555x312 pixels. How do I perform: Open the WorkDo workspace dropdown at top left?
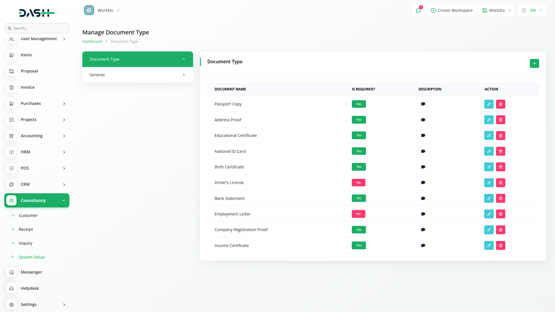[x=102, y=10]
